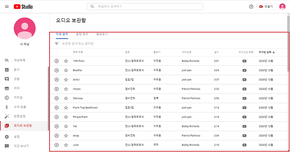Click the filter icon beside library search
290x152 pixels.
point(56,44)
